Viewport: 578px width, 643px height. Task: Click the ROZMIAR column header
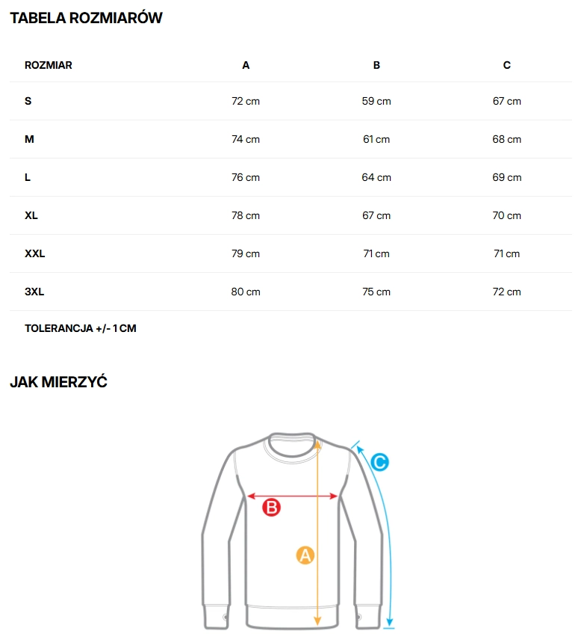[49, 65]
